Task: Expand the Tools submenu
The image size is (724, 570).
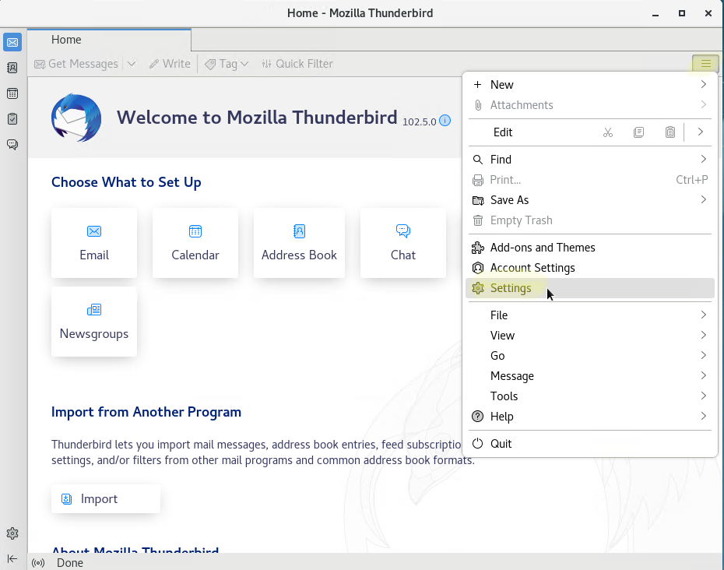Action: point(590,396)
